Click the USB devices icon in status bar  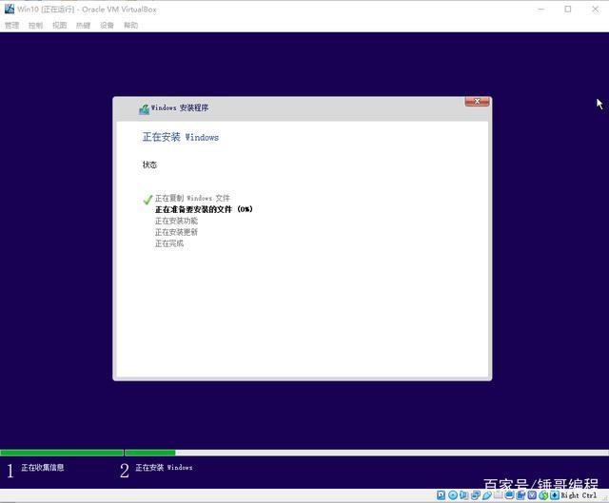[x=487, y=495]
